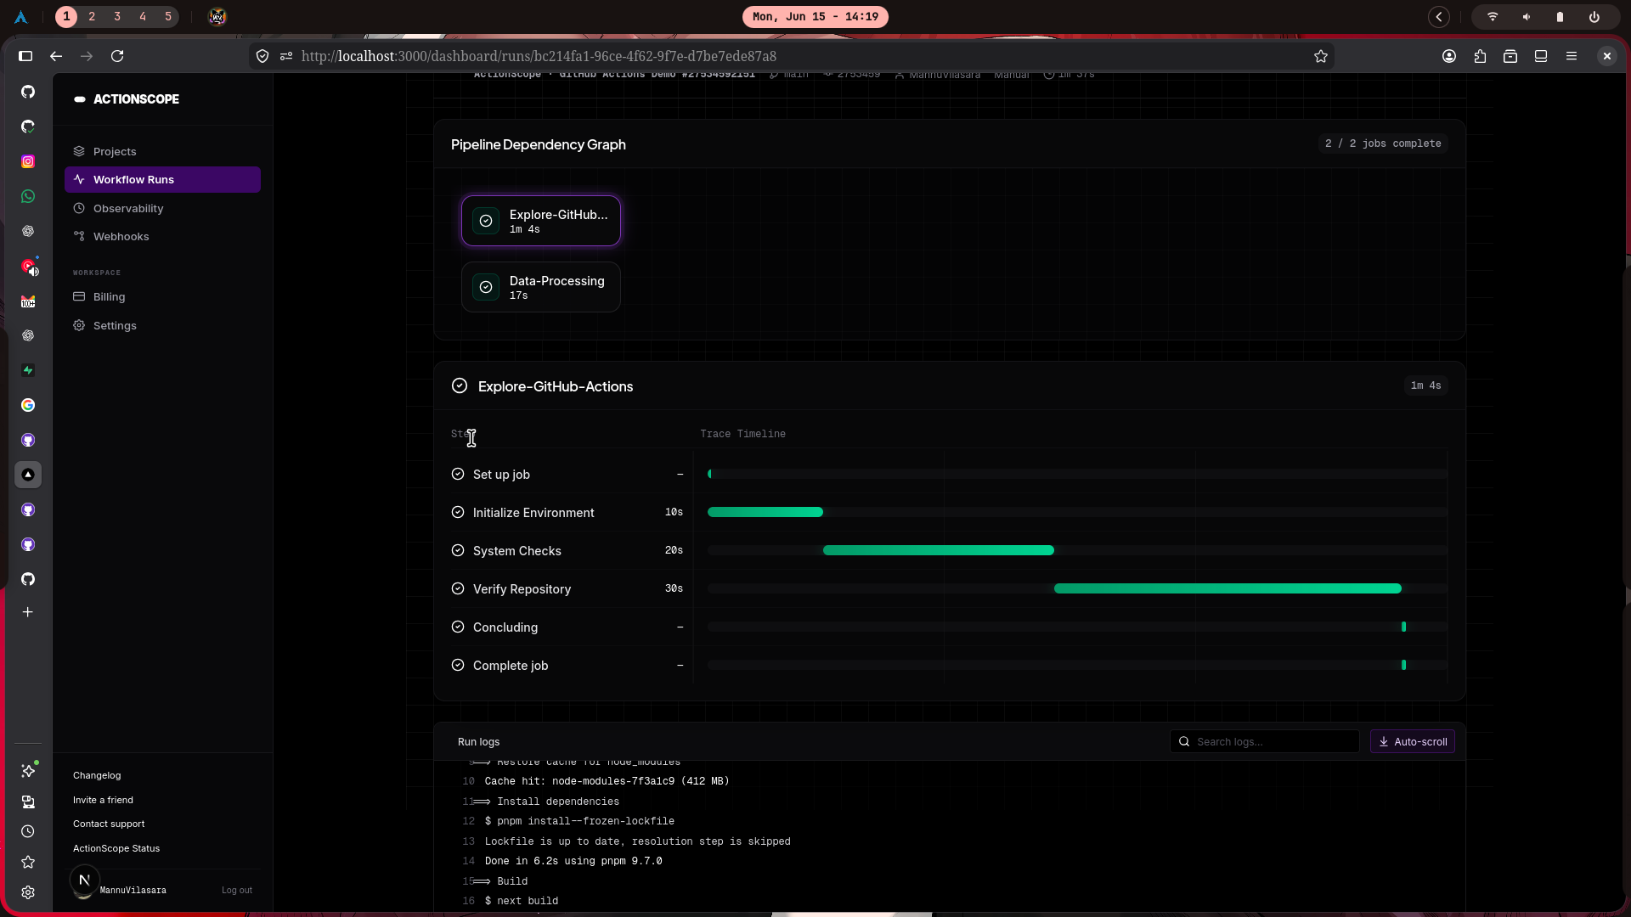The height and width of the screenshot is (917, 1631).
Task: Click the browser address bar URL
Action: (539, 56)
